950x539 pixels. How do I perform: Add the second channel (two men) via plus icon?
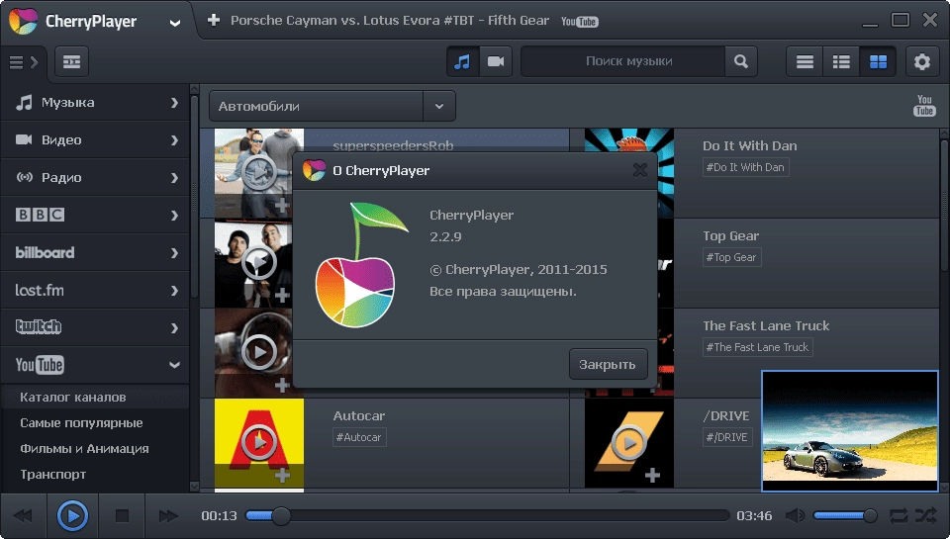pos(282,296)
